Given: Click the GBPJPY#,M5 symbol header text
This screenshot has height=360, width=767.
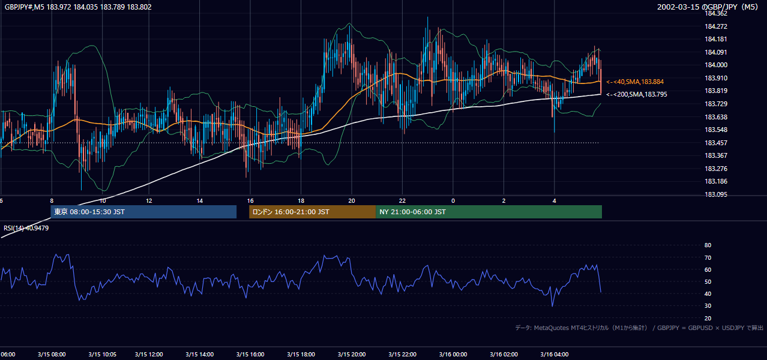Looking at the screenshot, I should 77,7.
